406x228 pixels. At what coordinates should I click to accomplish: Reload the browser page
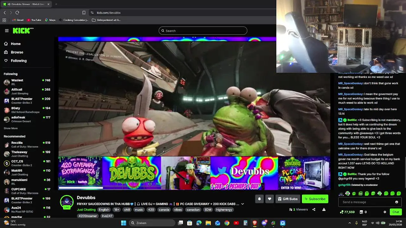(17, 13)
